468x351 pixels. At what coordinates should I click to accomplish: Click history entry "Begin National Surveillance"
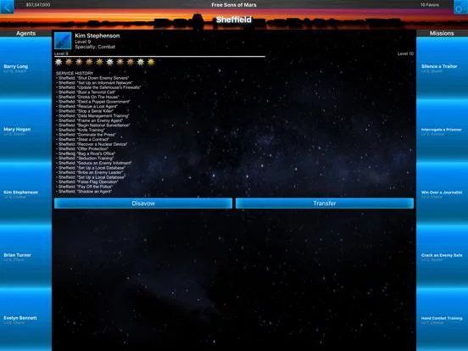click(x=93, y=125)
